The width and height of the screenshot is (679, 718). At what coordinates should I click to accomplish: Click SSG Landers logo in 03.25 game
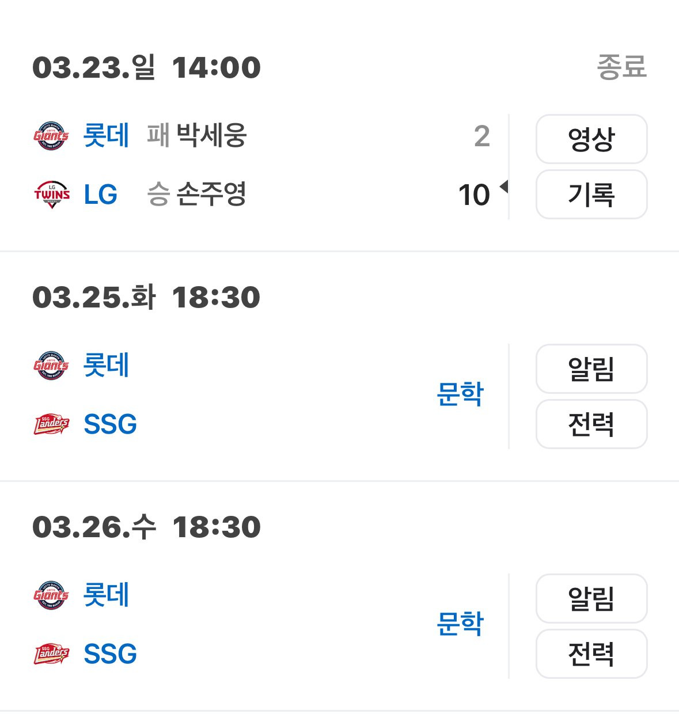(x=51, y=424)
